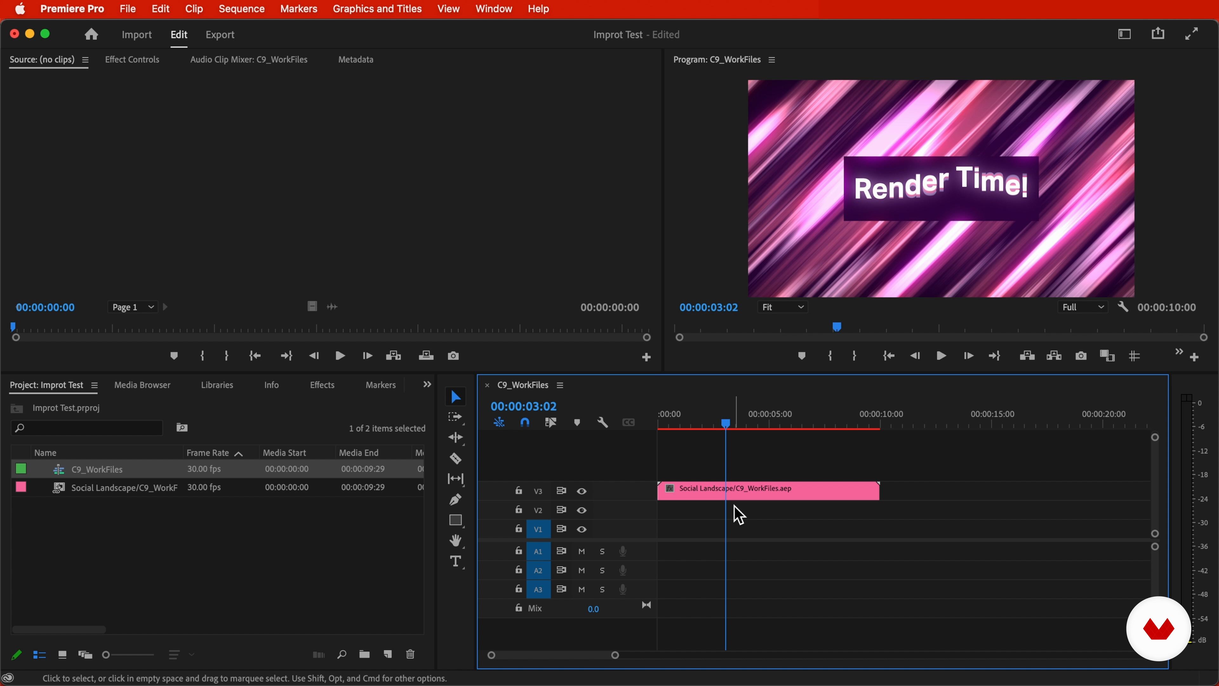The width and height of the screenshot is (1219, 686).
Task: Open the Sequence menu
Action: pos(241,9)
